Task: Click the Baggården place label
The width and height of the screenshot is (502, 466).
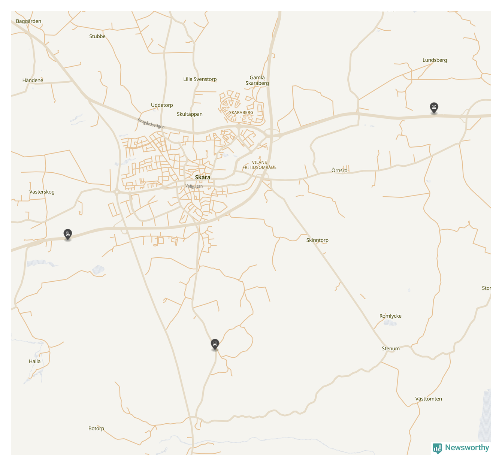Action: coord(29,21)
